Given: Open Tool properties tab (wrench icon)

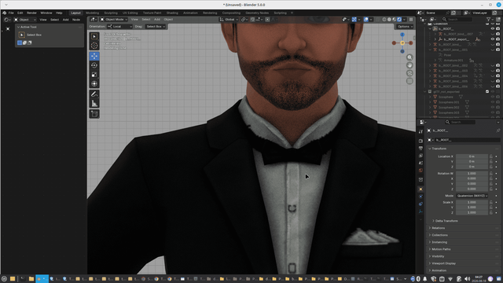Looking at the screenshot, I should [421, 131].
